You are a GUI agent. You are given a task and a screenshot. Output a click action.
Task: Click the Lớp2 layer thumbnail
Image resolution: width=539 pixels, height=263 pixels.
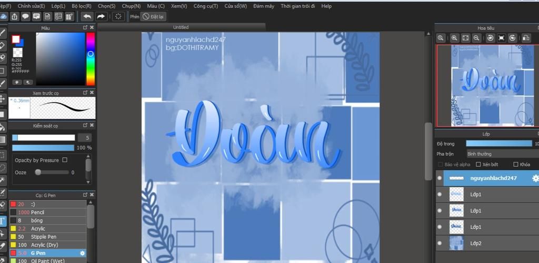point(456,243)
